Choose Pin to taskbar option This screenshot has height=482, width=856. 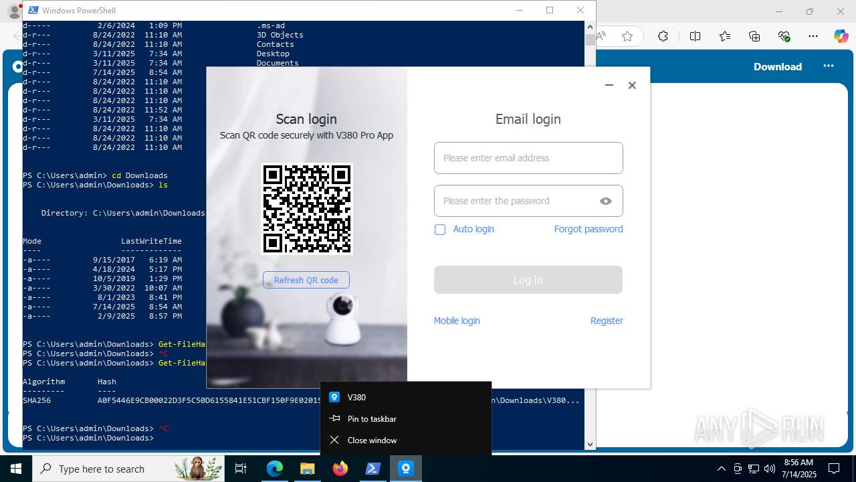[406, 418]
